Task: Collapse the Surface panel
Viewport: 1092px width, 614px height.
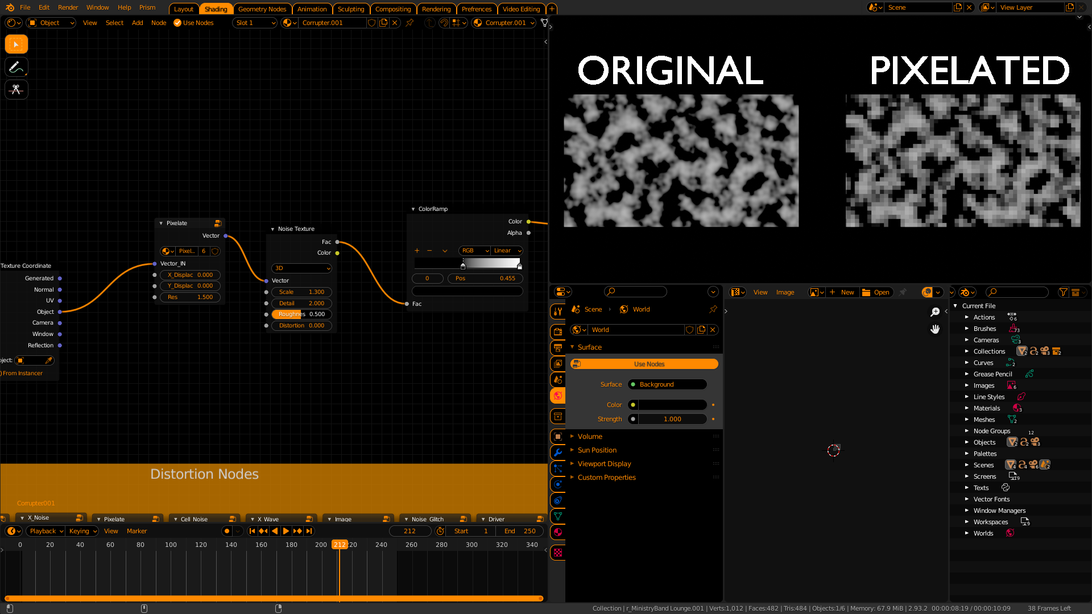Action: tap(590, 347)
